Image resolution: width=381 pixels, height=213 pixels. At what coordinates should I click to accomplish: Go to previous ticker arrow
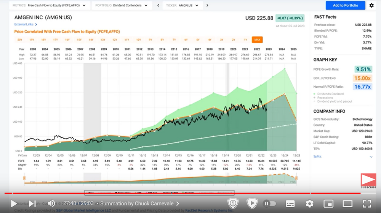[158, 5]
